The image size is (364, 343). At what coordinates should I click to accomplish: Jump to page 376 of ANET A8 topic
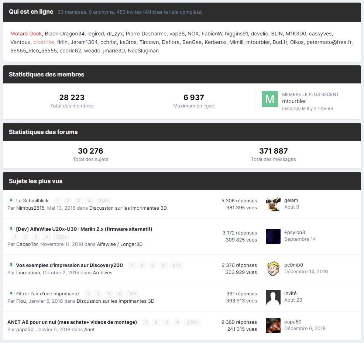[x=192, y=322]
